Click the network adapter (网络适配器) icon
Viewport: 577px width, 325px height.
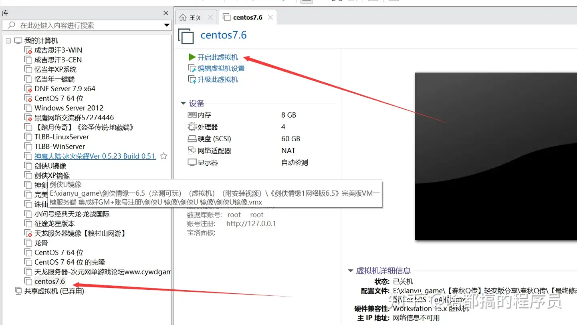(x=192, y=150)
